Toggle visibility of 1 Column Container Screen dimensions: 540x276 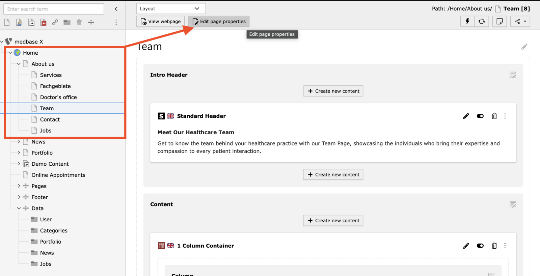coord(480,246)
